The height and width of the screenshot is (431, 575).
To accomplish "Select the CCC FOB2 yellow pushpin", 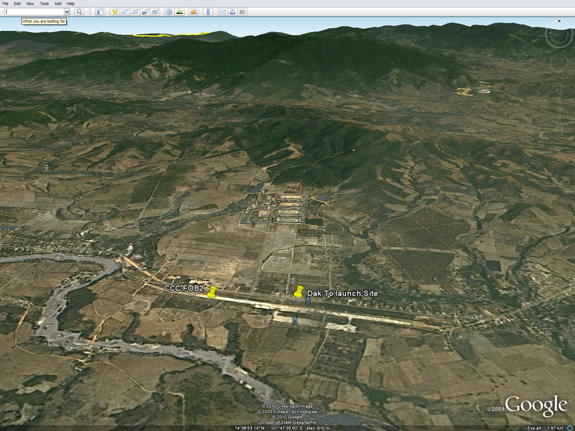I will tap(211, 293).
